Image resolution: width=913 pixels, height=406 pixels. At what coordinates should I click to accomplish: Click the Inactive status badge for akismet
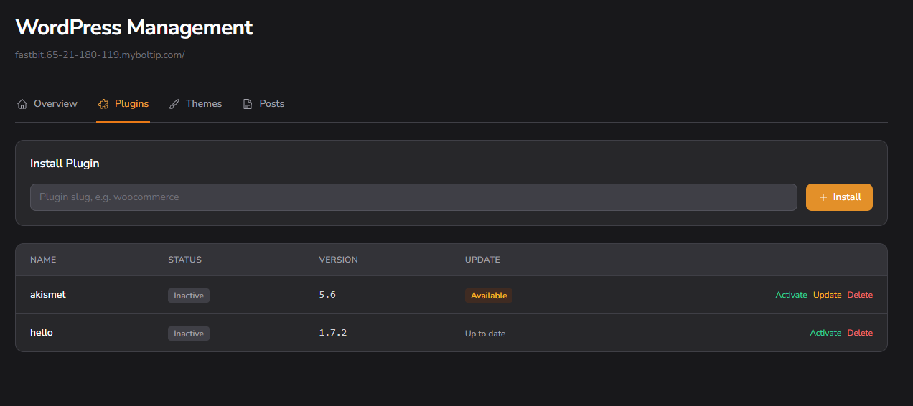(189, 296)
